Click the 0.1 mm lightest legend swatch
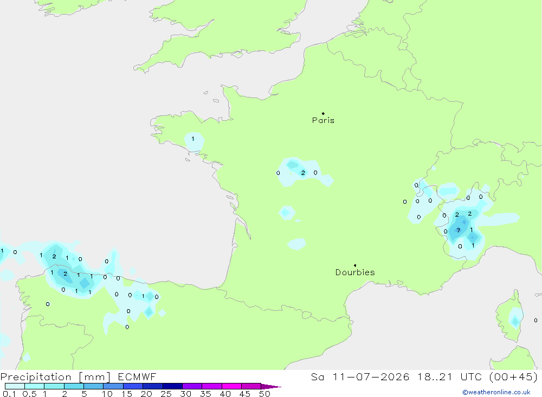This screenshot has height=397, width=542. click(15, 386)
